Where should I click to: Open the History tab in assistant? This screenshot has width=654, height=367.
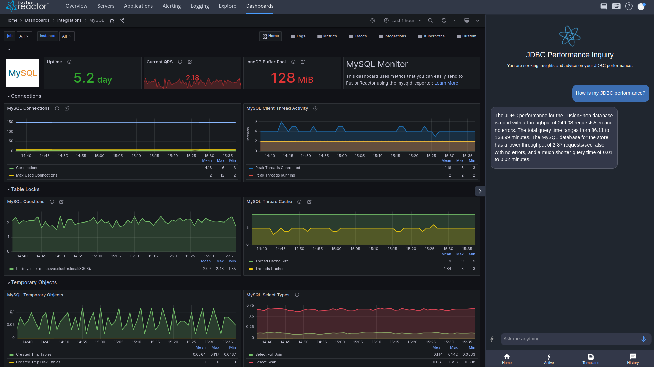coord(633,359)
